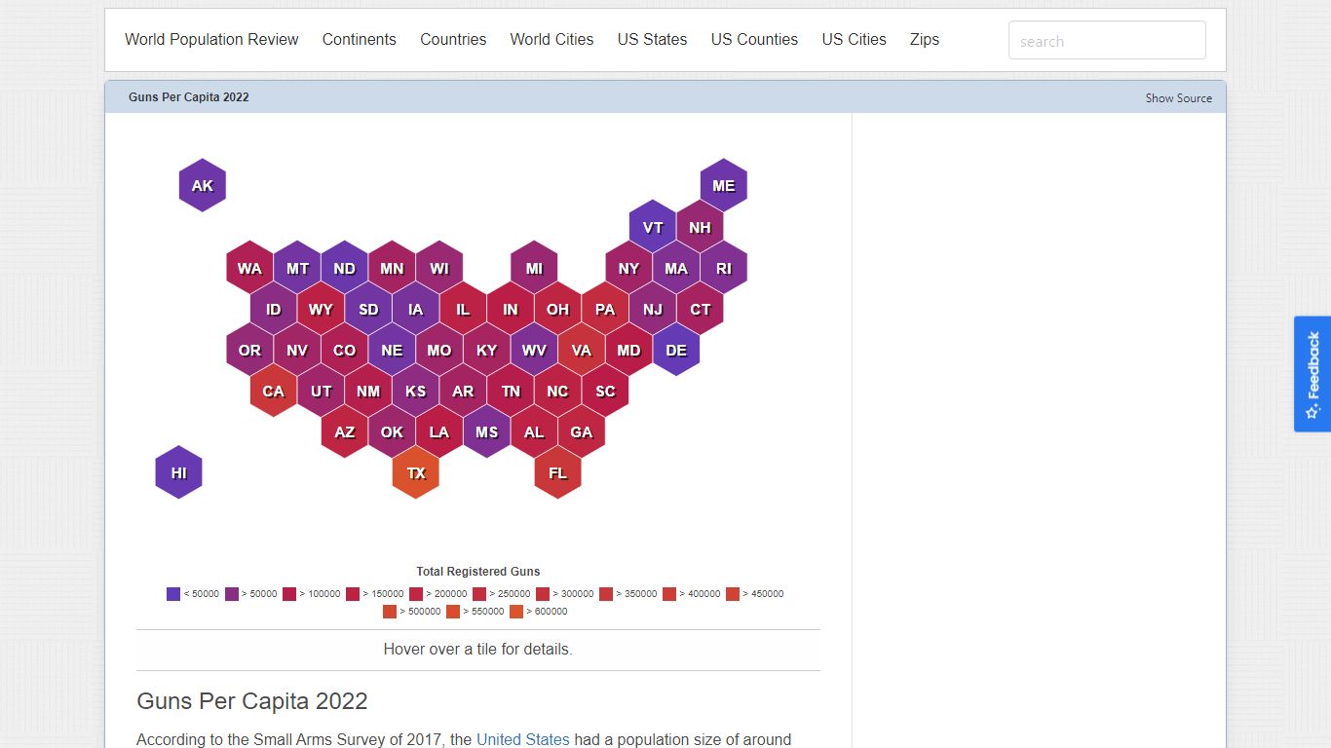Click the '> 600000' legend swatch
This screenshot has width=1331, height=748.
516,612
